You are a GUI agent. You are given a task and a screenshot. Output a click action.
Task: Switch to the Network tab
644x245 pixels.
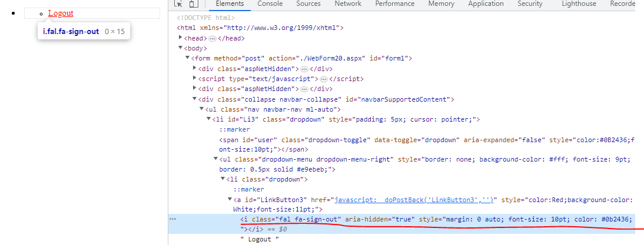tap(348, 4)
